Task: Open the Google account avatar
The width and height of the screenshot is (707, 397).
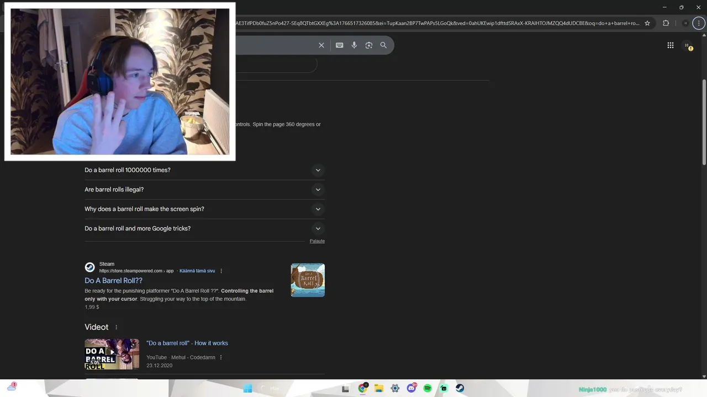Action: coord(688,45)
